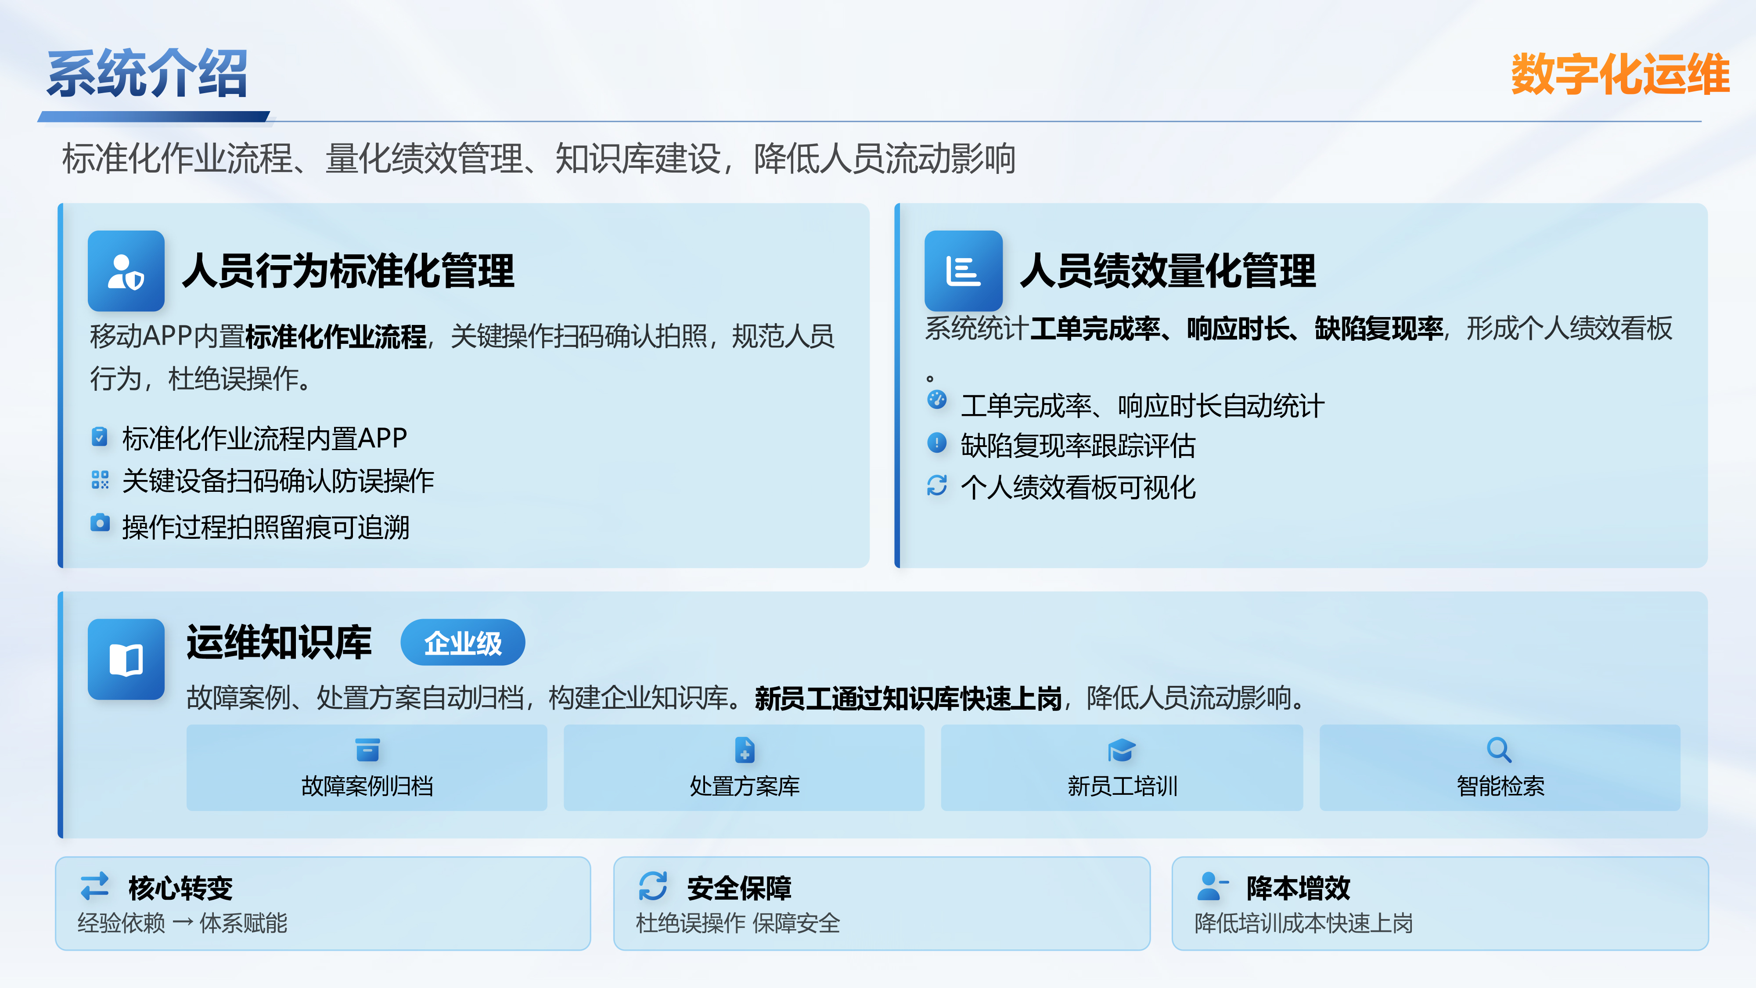Image resolution: width=1756 pixels, height=988 pixels.
Task: Click the camera icon next to 操作过程拍照留痕可追溯
Action: pos(100,523)
